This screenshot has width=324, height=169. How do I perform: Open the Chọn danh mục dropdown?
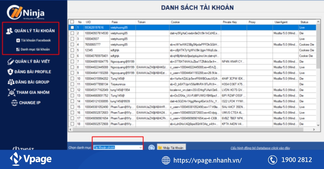pyautogui.click(x=140, y=147)
